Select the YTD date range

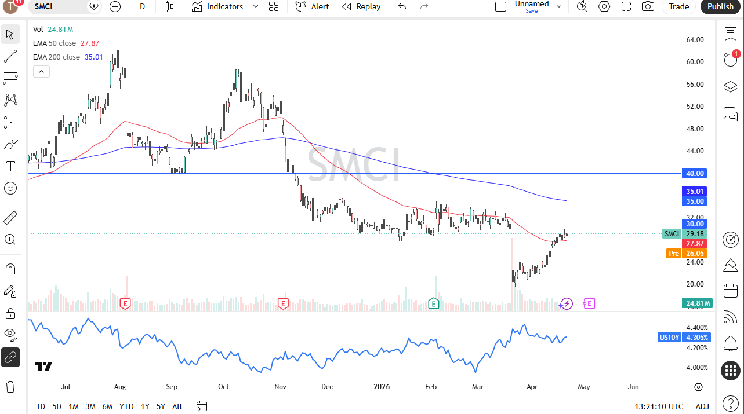(126, 406)
